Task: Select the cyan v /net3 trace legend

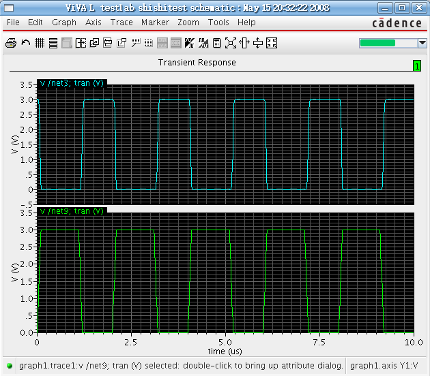Action: tap(72, 83)
